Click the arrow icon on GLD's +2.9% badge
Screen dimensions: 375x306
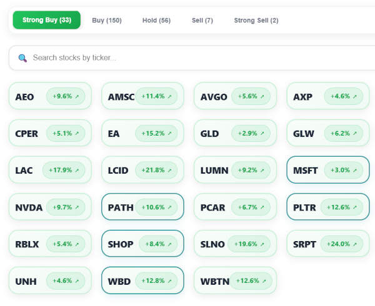[x=262, y=134]
